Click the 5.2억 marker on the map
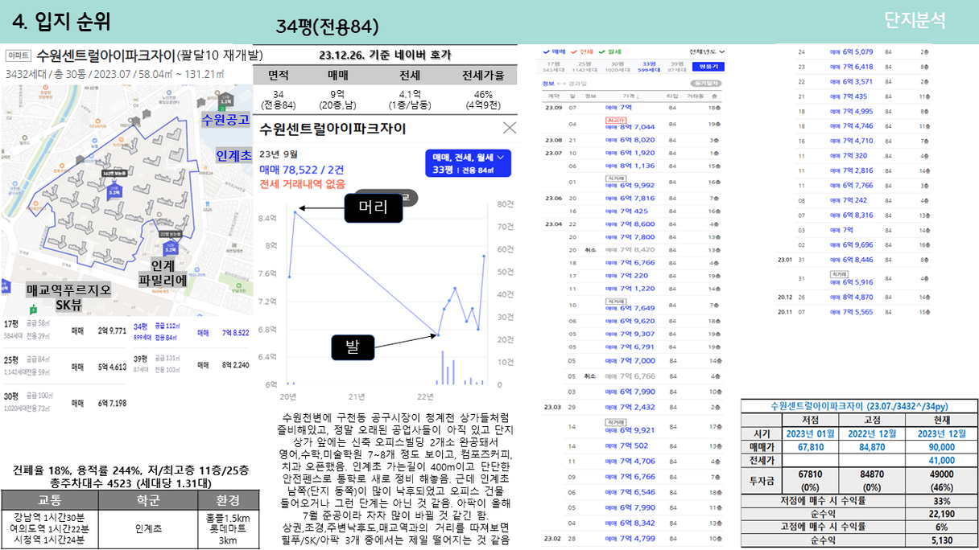Image resolution: width=979 pixels, height=550 pixels. tap(171, 249)
